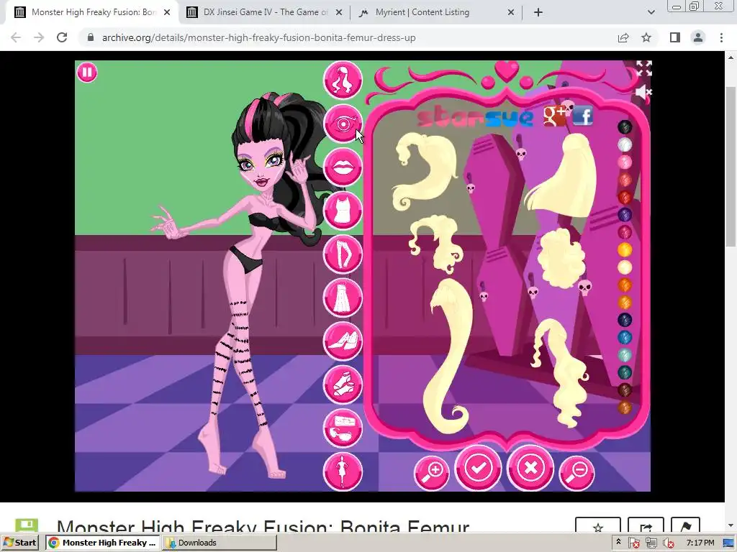Cancel with the pink X button

coord(530,469)
